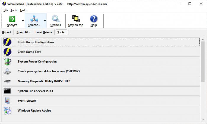Click the green Analyze arrow icon
The height and width of the screenshot is (124, 207).
12,19
